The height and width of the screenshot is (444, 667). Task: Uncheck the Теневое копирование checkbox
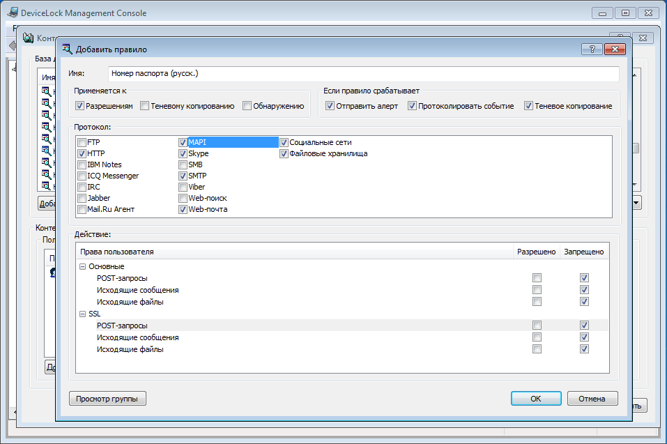click(x=529, y=106)
